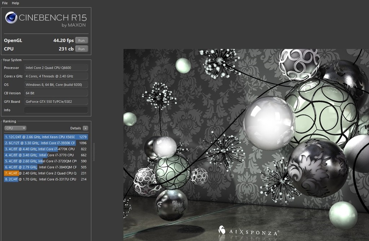This screenshot has height=241, width=369.
Task: Select the Core i5-3317U ranking entry
Action: [x=46, y=179]
